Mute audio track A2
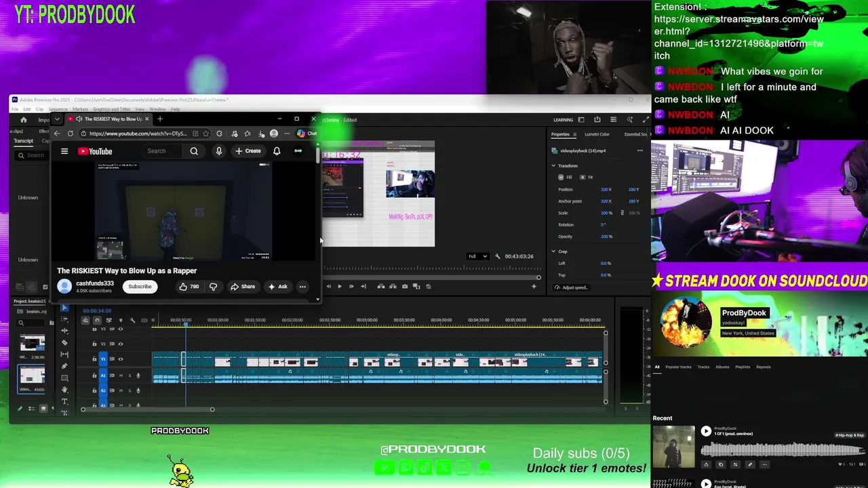868x488 pixels. [121, 390]
